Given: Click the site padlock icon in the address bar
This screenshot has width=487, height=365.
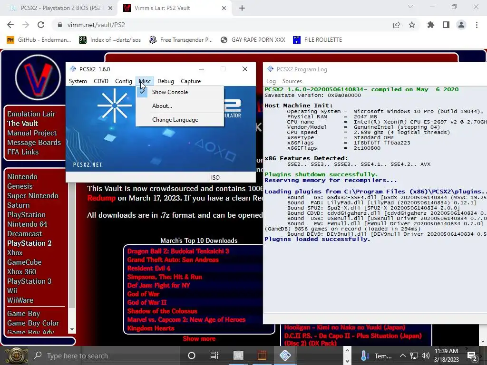Looking at the screenshot, I should pos(59,25).
